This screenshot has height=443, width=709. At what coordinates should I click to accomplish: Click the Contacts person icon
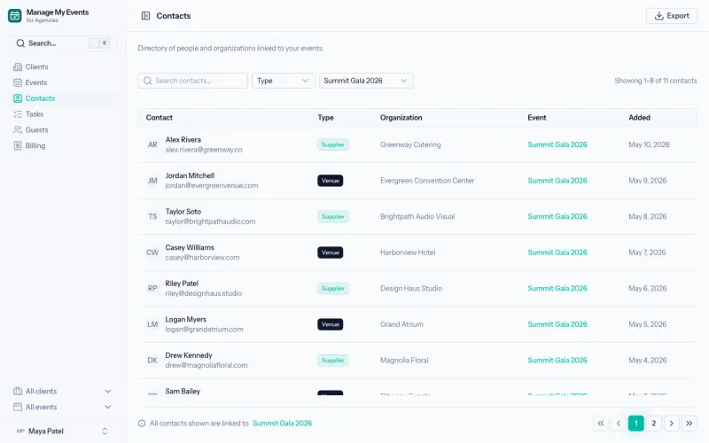18,98
